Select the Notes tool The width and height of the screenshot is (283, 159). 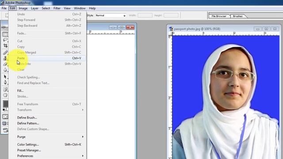pyautogui.click(x=5, y=89)
